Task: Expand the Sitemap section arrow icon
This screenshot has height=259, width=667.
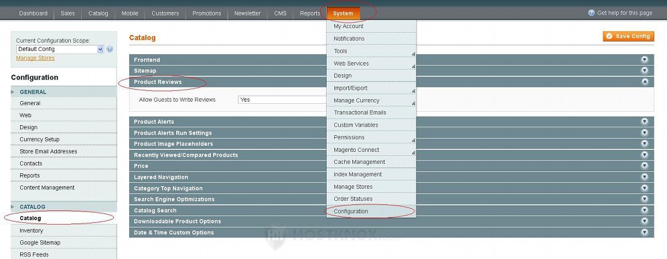Action: 644,70
